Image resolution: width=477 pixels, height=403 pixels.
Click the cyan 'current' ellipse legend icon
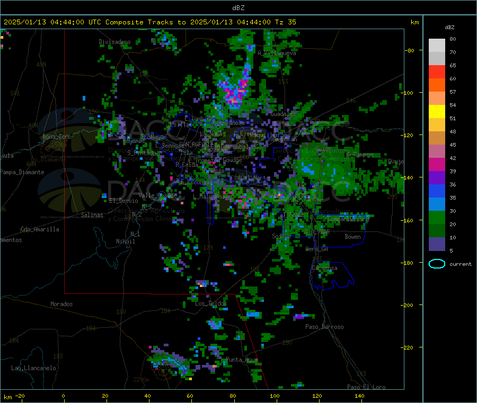437,264
